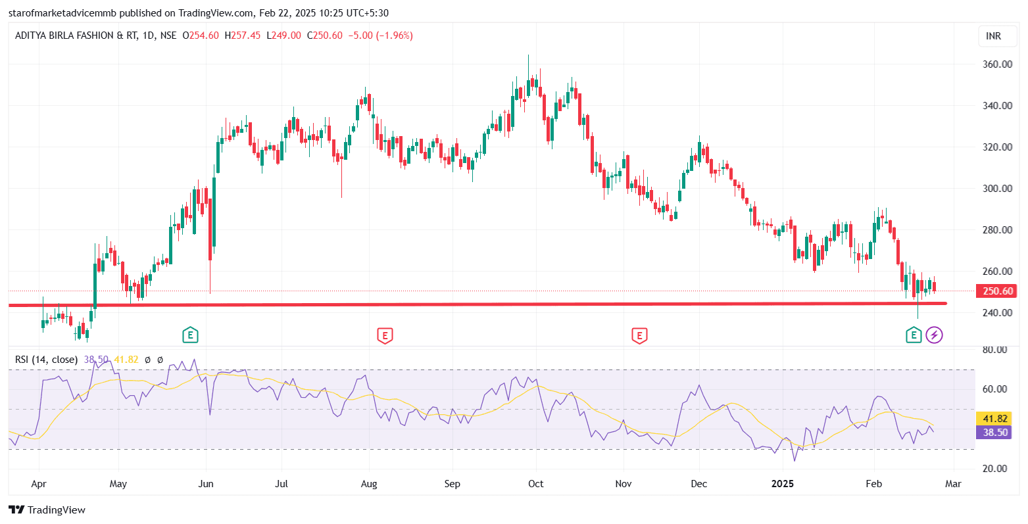Click the 360.00 price scale label
Image resolution: width=1028 pixels, height=524 pixels.
(x=997, y=64)
